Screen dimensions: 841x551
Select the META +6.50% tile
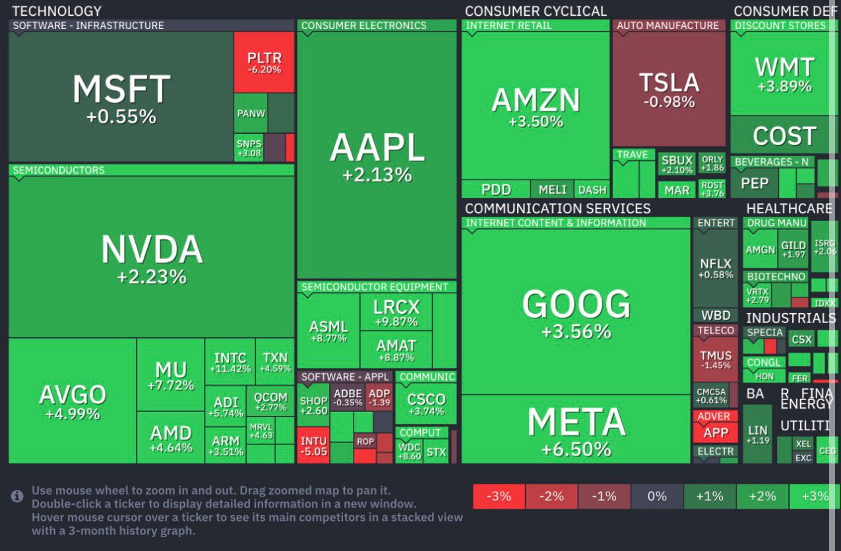point(576,430)
